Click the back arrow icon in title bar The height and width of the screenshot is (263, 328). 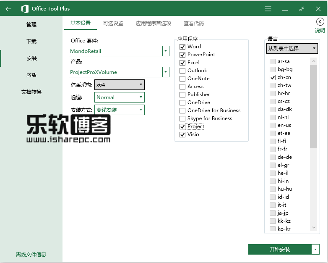[x=8, y=9]
